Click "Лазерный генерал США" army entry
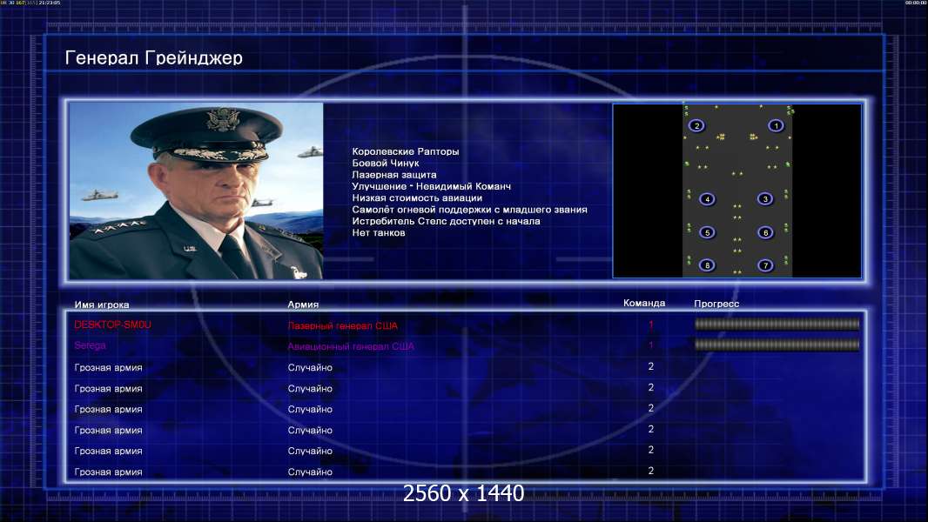 (343, 325)
